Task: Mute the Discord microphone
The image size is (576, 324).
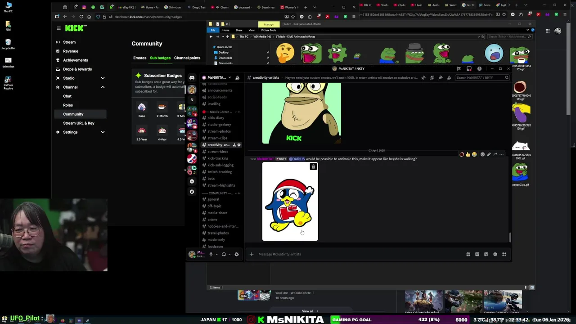Action: (x=211, y=254)
